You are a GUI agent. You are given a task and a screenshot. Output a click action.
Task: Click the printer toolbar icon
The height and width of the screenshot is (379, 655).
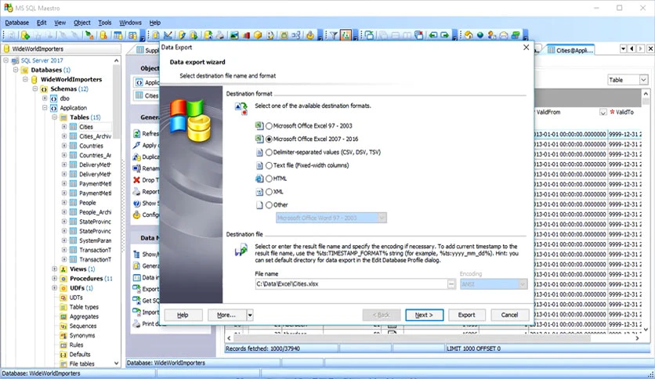click(x=219, y=35)
